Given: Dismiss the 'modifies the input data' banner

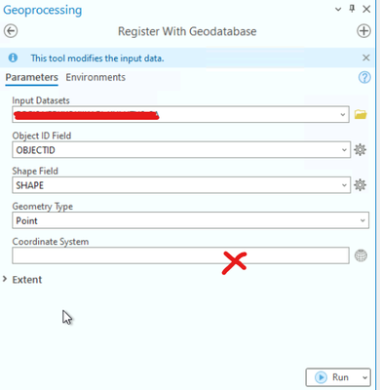Looking at the screenshot, I should (366, 58).
